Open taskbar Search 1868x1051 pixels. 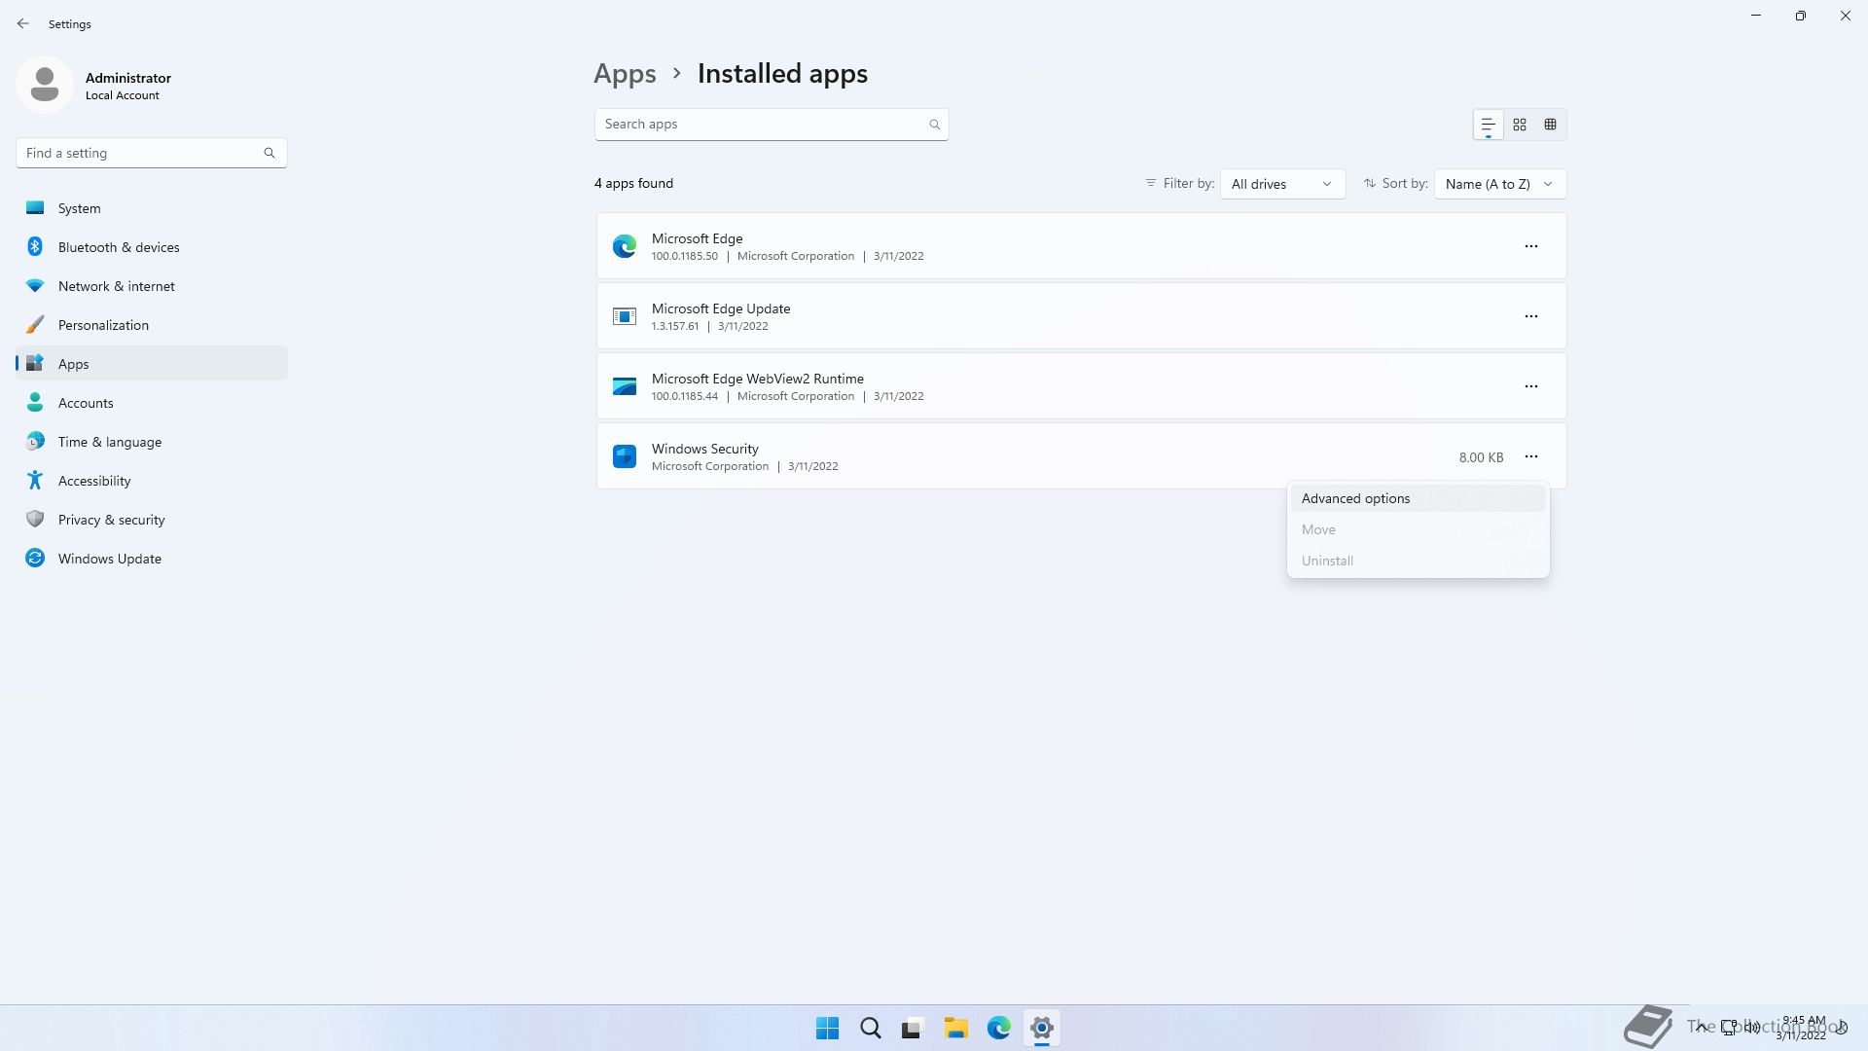(871, 1028)
